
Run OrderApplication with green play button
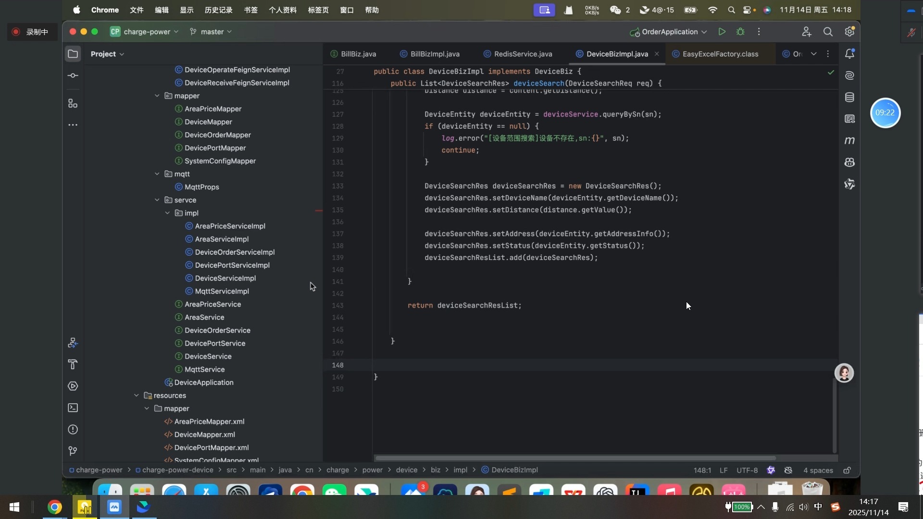722,32
